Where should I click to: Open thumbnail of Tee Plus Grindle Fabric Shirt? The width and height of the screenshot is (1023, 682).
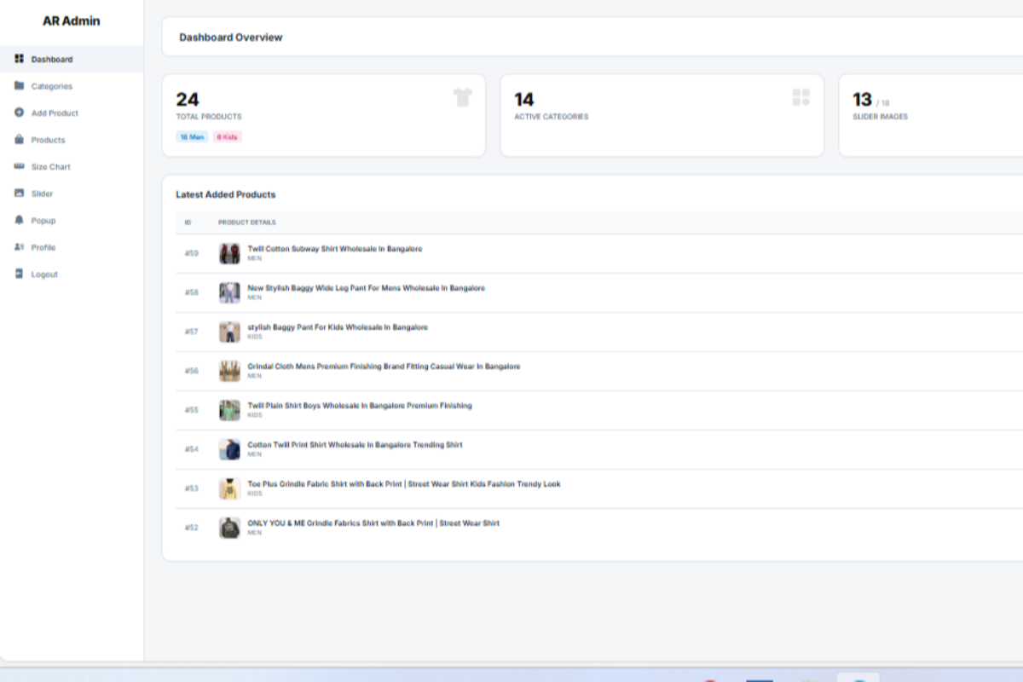coord(229,488)
